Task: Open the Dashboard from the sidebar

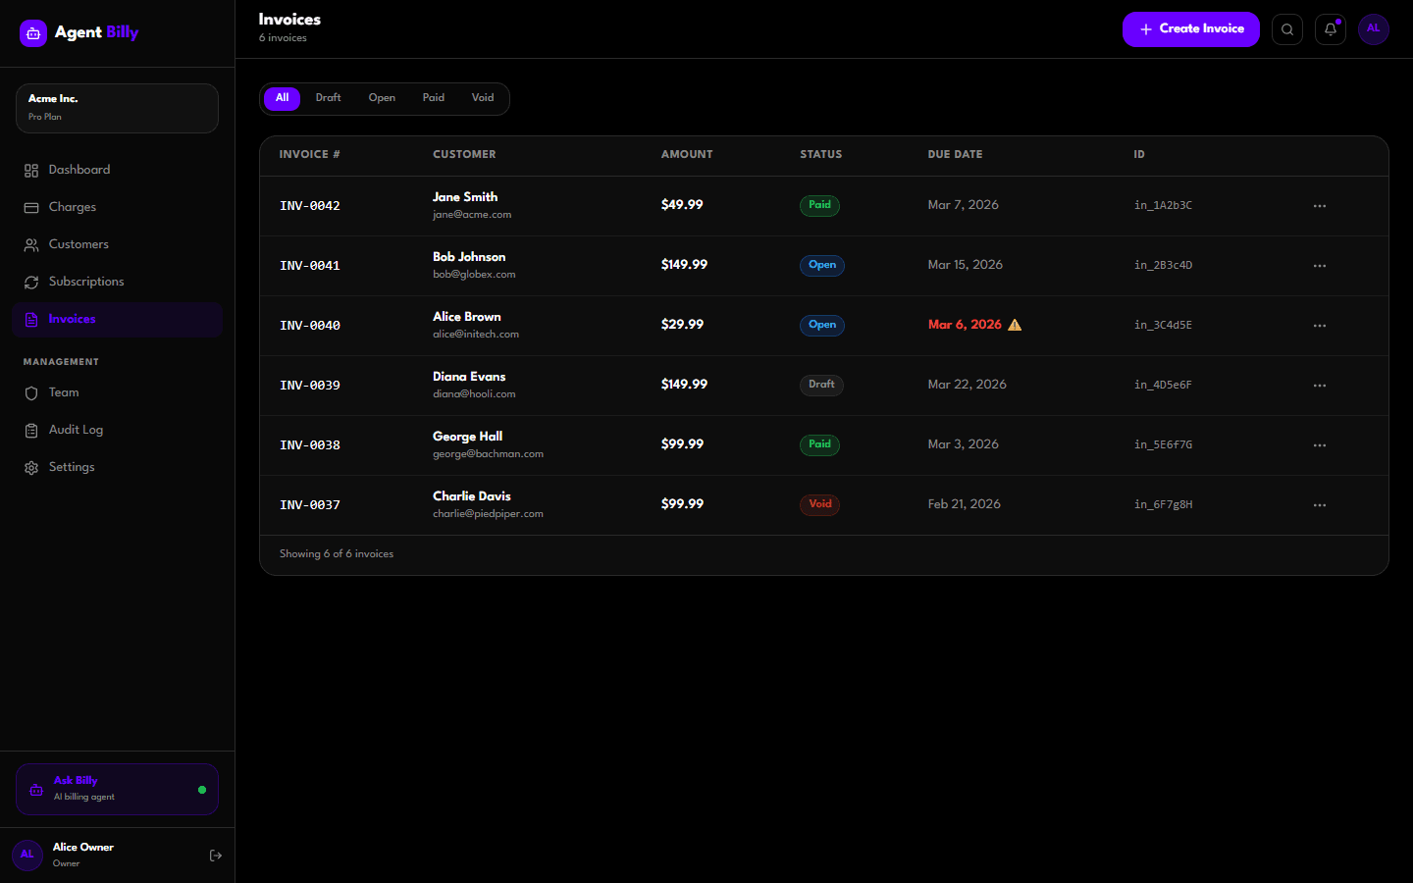Action: [x=78, y=169]
